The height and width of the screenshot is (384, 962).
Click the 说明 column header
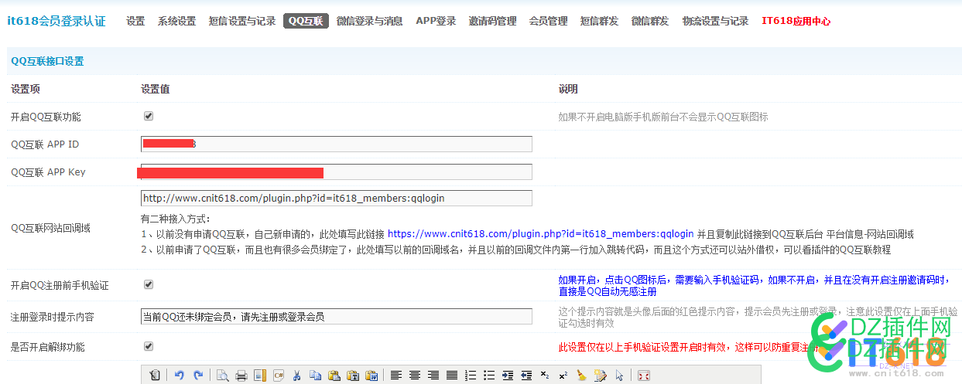568,90
